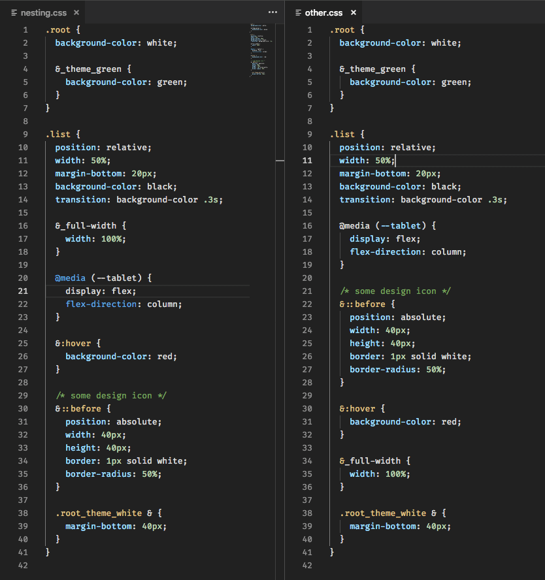This screenshot has width=545, height=580.
Task: Click '.root_theme_white & {' in nesting.css
Action: (108, 513)
